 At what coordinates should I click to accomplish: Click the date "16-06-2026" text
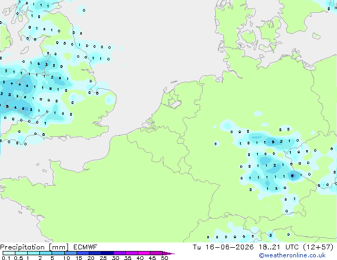229,247
